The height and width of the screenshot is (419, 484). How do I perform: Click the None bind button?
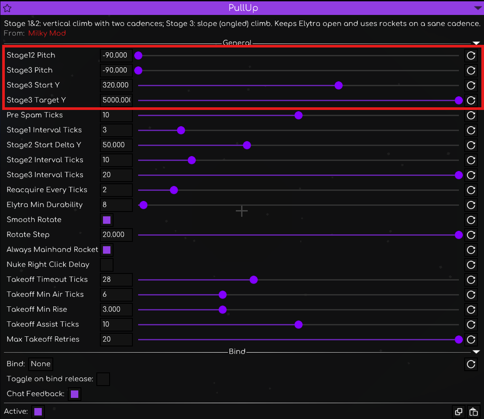tap(40, 364)
